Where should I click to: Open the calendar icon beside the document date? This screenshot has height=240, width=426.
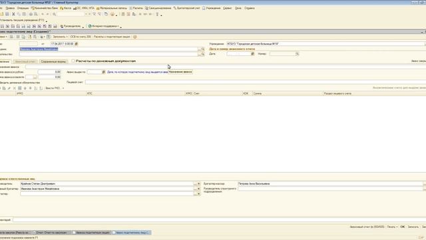pyautogui.click(x=76, y=44)
